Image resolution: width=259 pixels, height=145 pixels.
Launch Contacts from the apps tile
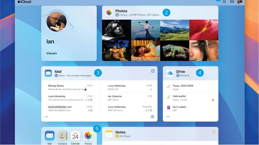[x=63, y=136]
